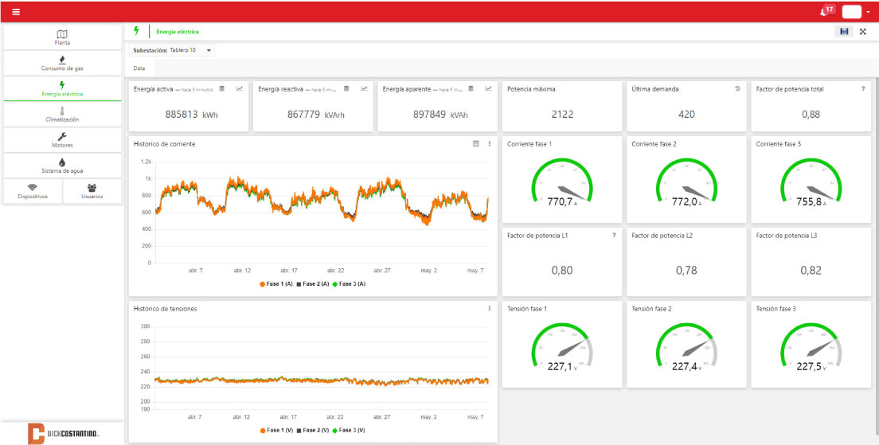The image size is (879, 445).
Task: Open options menu on Historico de tensiones
Action: [489, 309]
